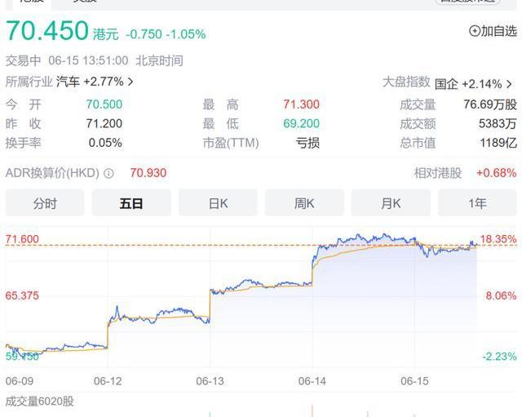Select the 五日 chart tab
The height and width of the screenshot is (417, 522).
[131, 203]
